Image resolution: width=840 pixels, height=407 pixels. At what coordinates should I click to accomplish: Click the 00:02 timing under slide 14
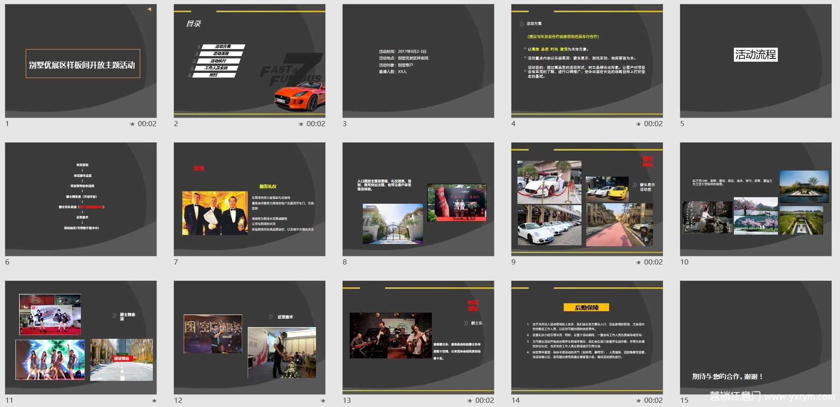tap(653, 400)
